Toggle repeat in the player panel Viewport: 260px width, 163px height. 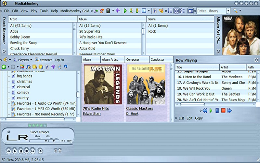(60, 150)
